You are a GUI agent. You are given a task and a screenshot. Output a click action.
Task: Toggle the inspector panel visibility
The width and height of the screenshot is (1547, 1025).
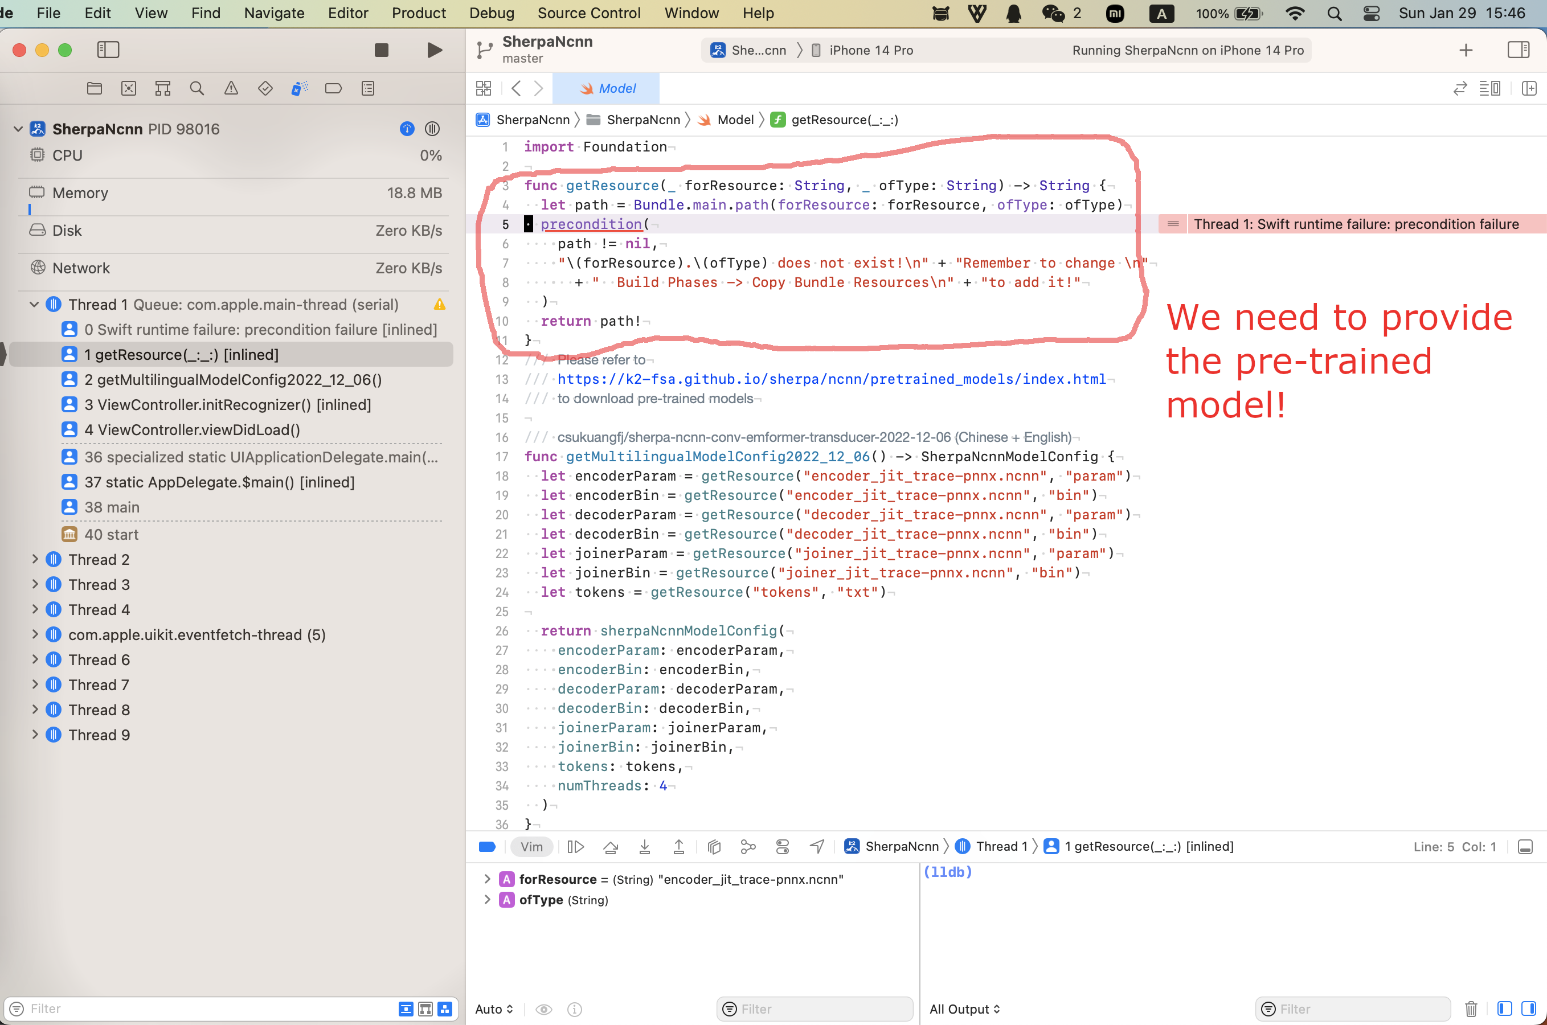pos(1518,50)
